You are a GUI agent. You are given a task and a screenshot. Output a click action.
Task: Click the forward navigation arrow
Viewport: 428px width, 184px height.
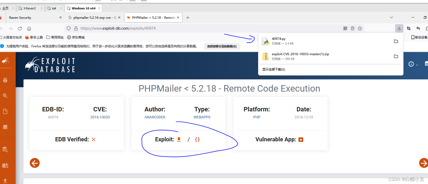click(10, 28)
